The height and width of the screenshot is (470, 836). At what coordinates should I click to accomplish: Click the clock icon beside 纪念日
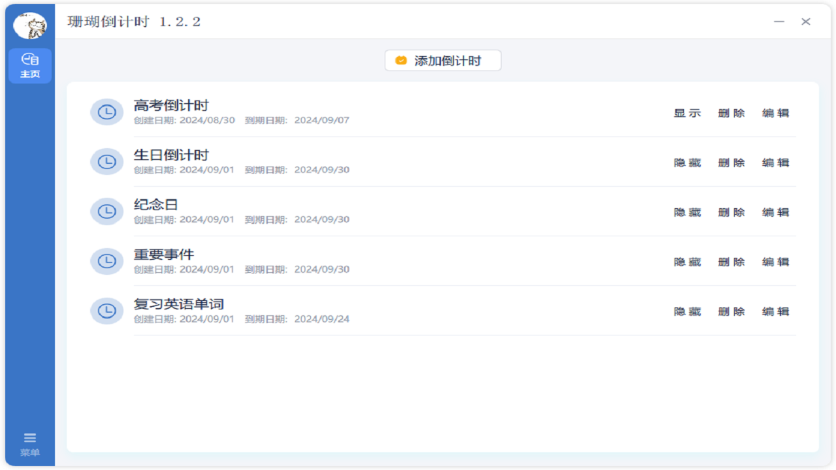pyautogui.click(x=106, y=211)
